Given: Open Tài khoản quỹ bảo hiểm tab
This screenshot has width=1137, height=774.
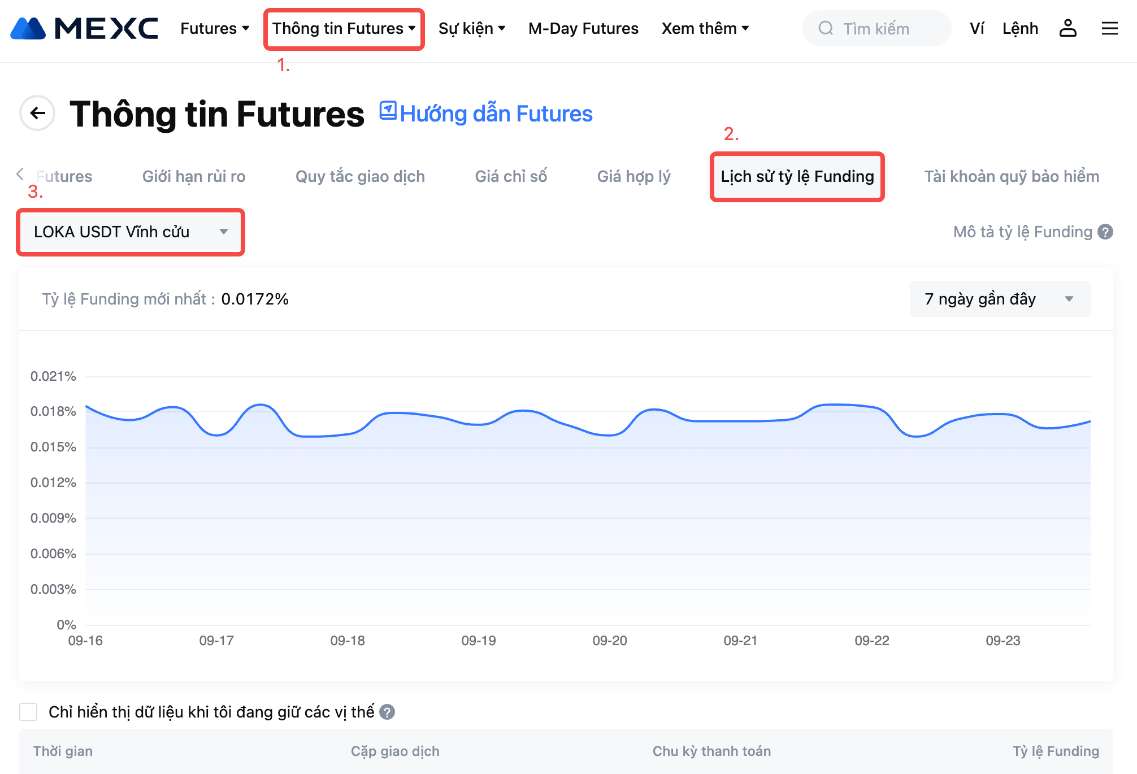Looking at the screenshot, I should 1011,176.
